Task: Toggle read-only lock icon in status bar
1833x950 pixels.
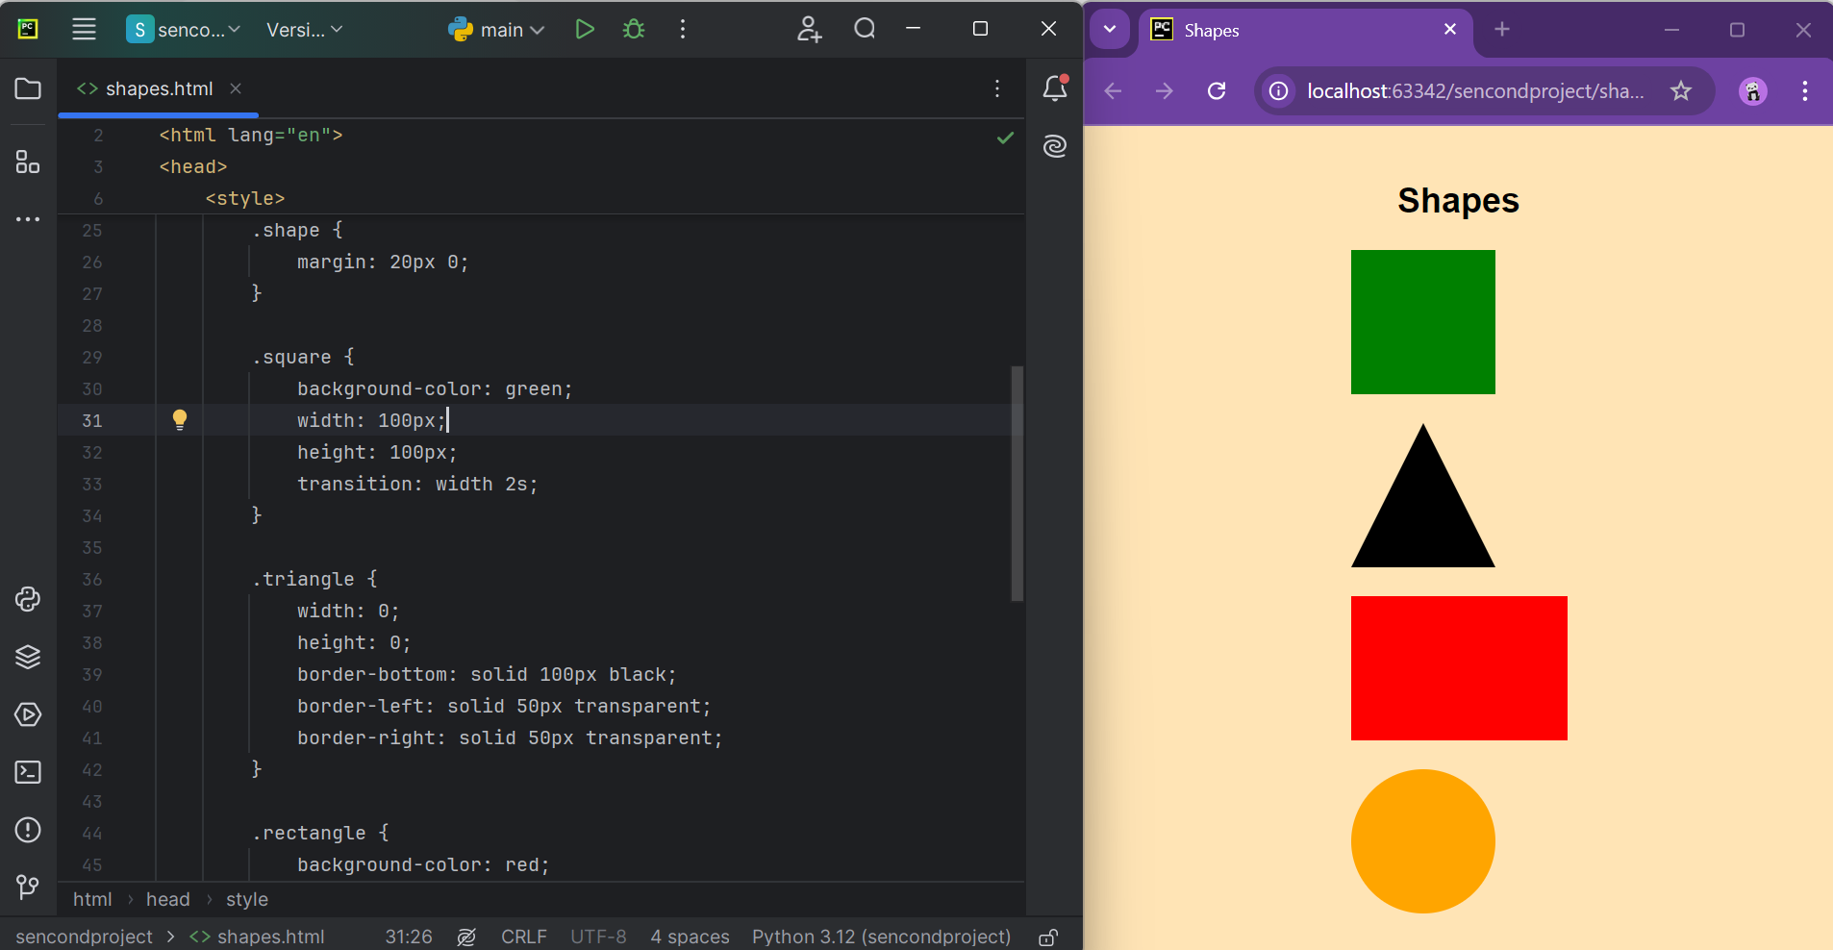Action: coord(1048,937)
